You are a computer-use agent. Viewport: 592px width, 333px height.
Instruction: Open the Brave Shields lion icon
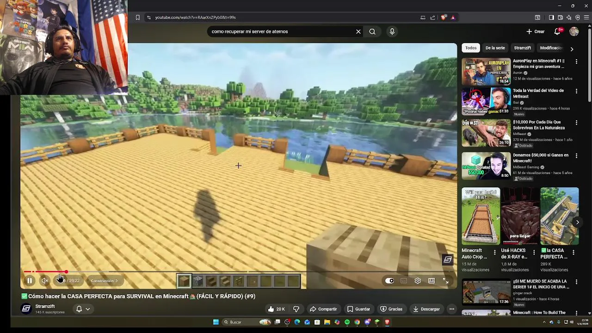[444, 18]
